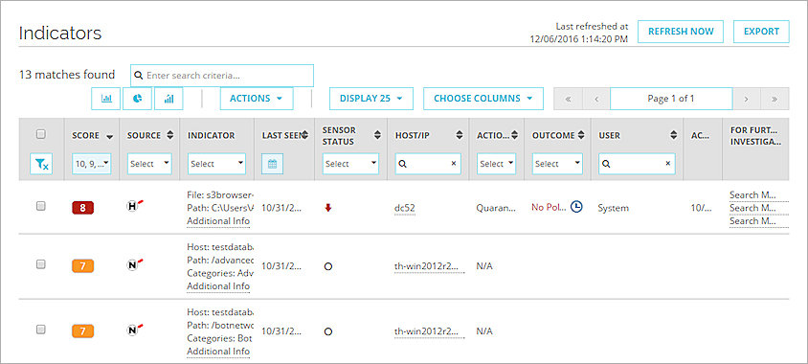Click the red score 8 badge
Viewport: 808px width, 364px height.
tap(82, 208)
